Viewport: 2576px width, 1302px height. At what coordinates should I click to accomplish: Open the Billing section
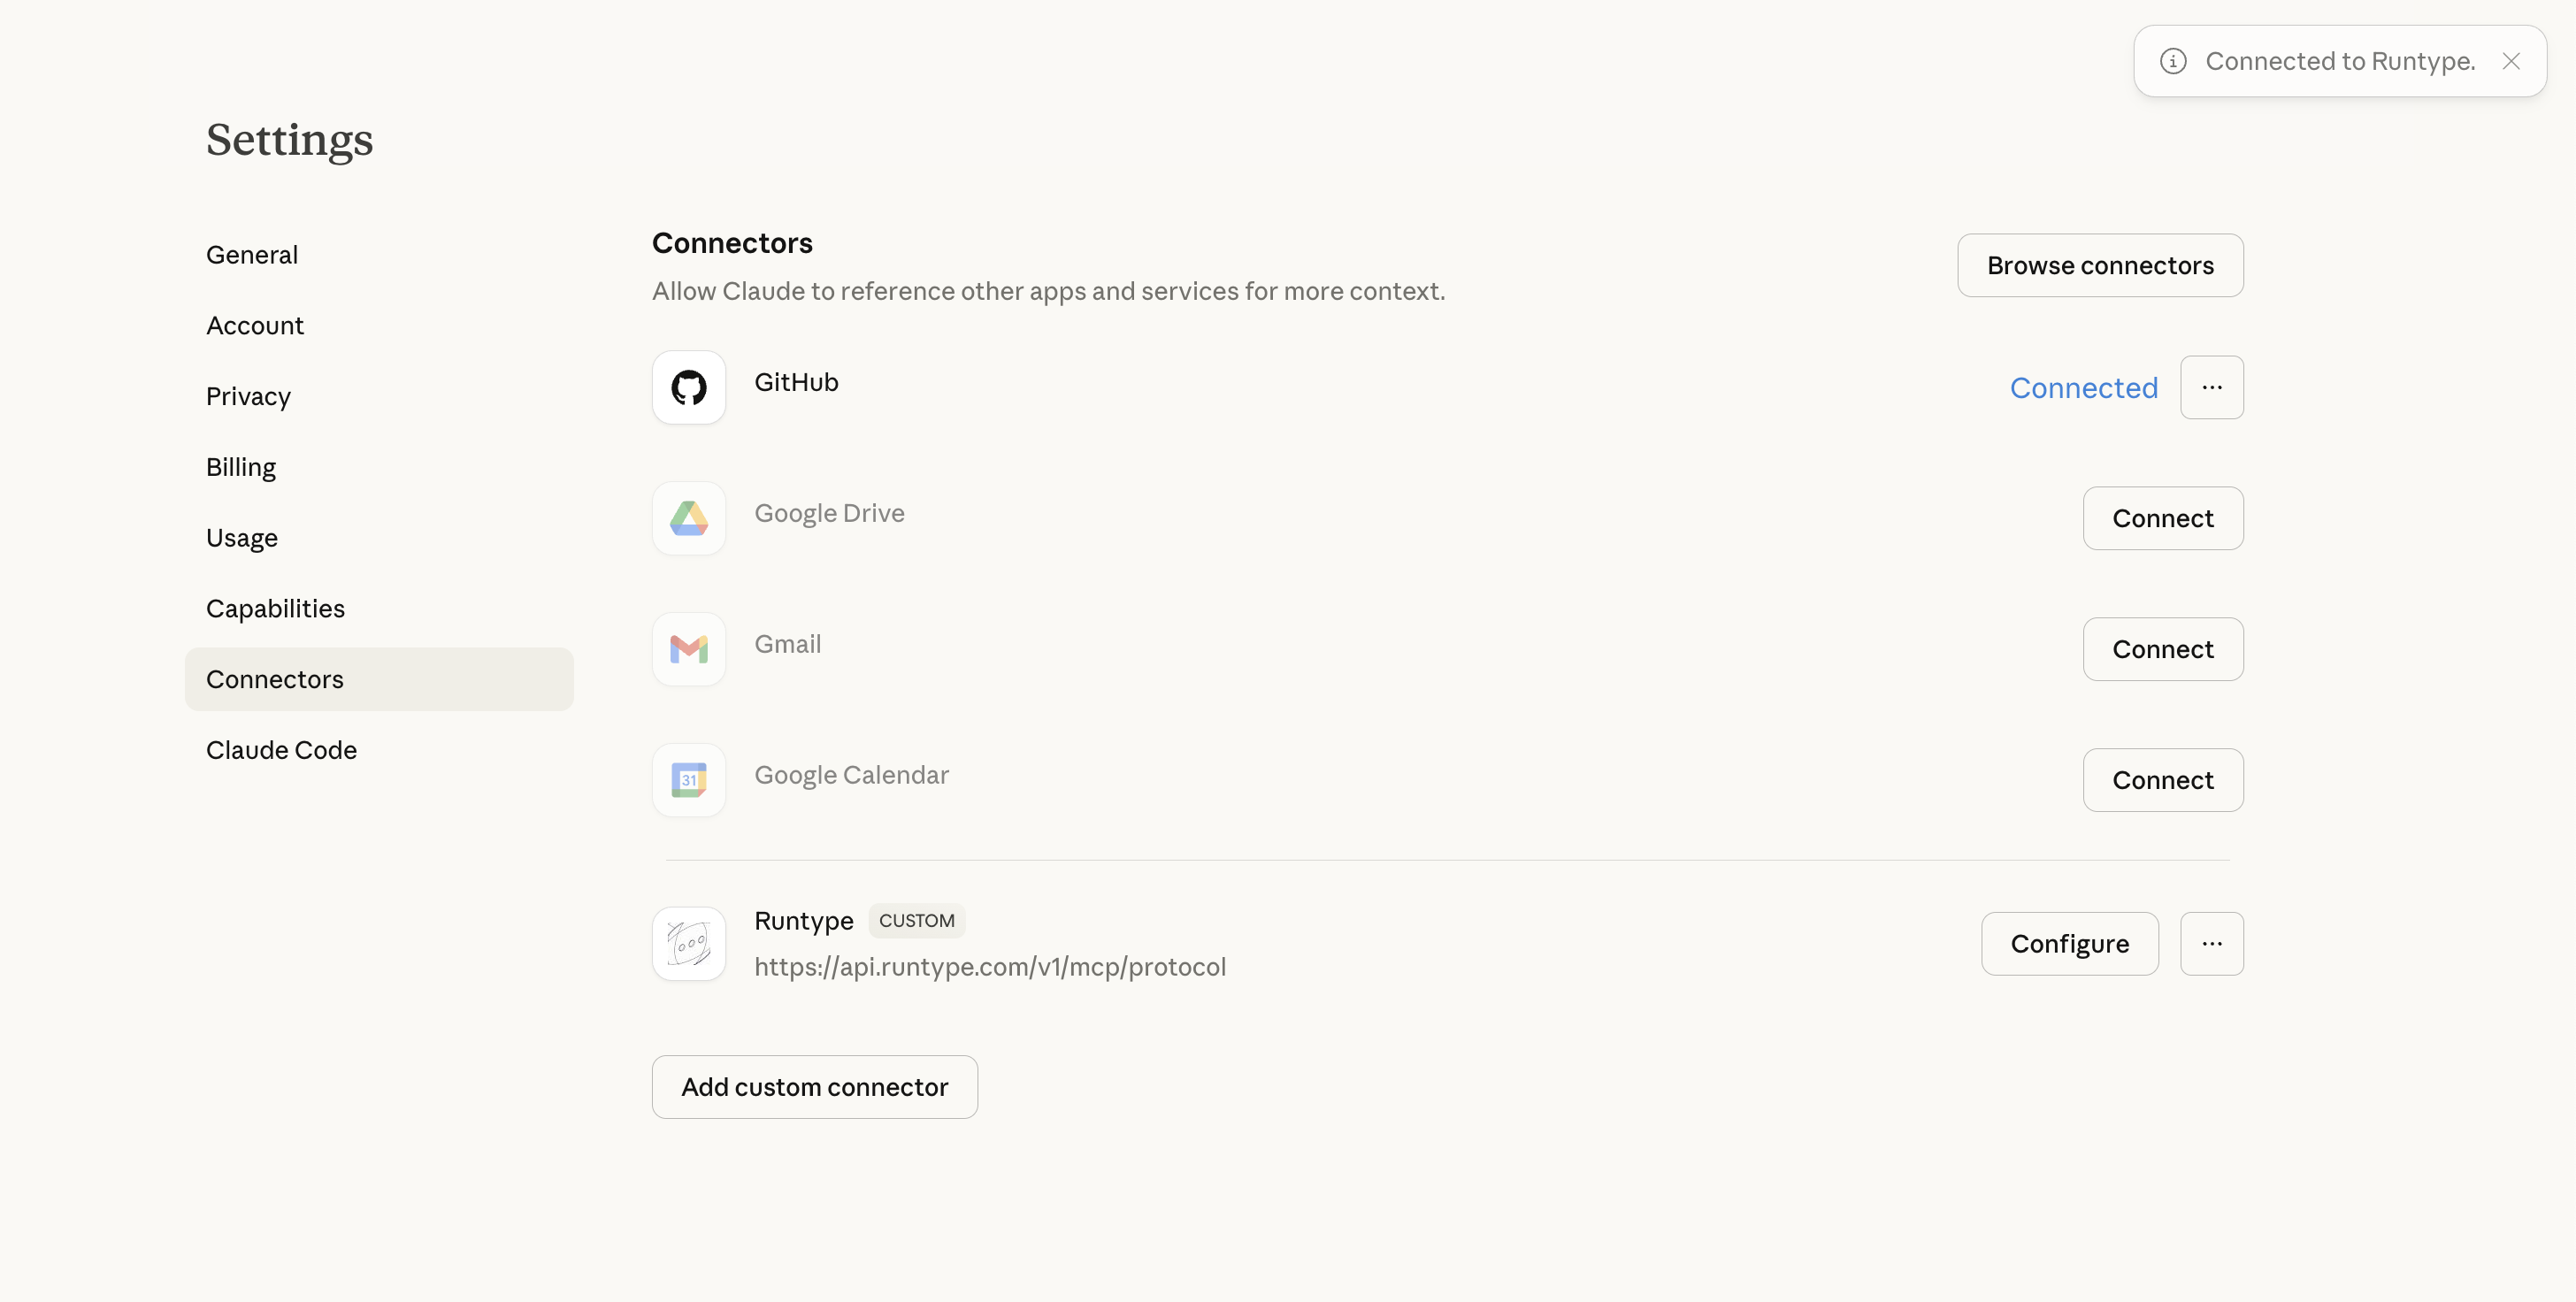click(241, 467)
